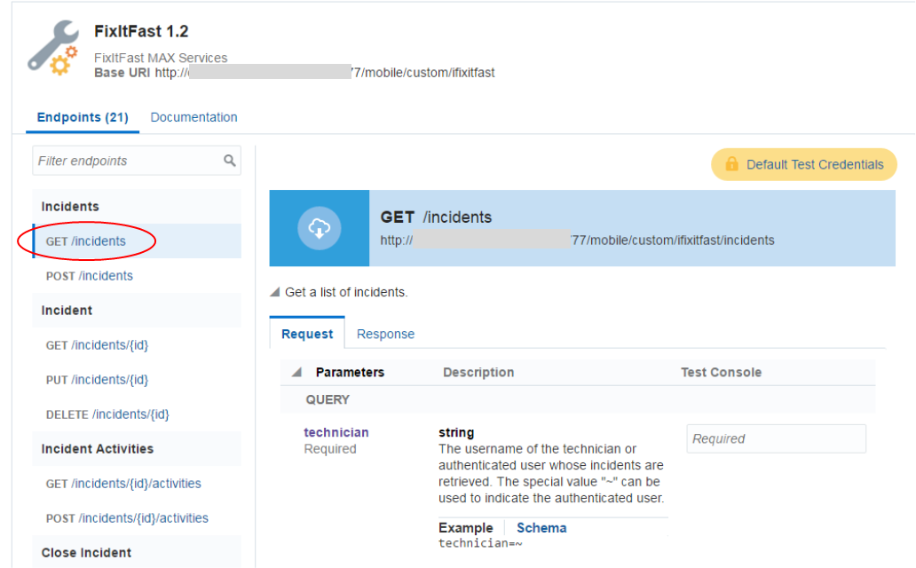Open Default Test Credentials
The image size is (916, 568).
[x=804, y=164]
